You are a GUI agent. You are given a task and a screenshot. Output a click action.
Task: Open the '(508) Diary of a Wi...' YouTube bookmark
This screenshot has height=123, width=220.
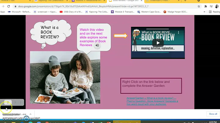pos(71,12)
